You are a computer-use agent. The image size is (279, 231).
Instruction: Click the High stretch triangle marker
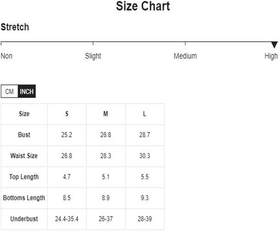pos(274,45)
